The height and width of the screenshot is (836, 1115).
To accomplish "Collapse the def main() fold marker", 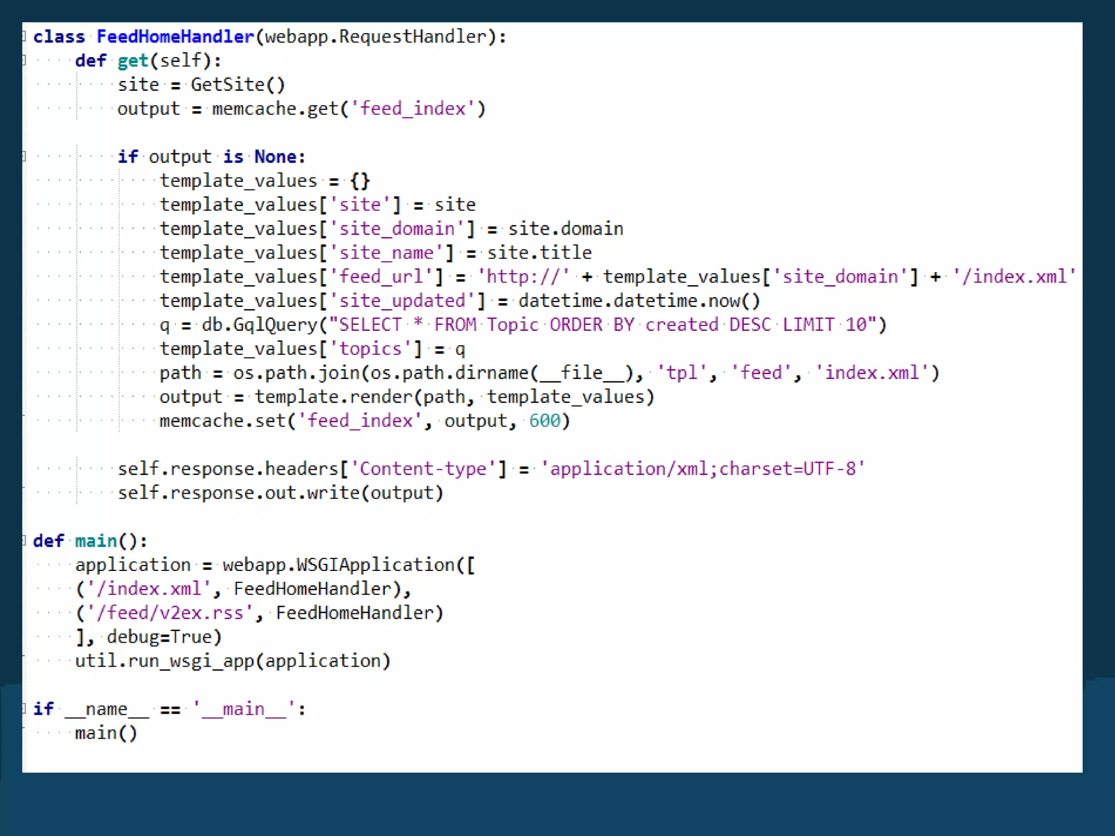I will coord(24,541).
